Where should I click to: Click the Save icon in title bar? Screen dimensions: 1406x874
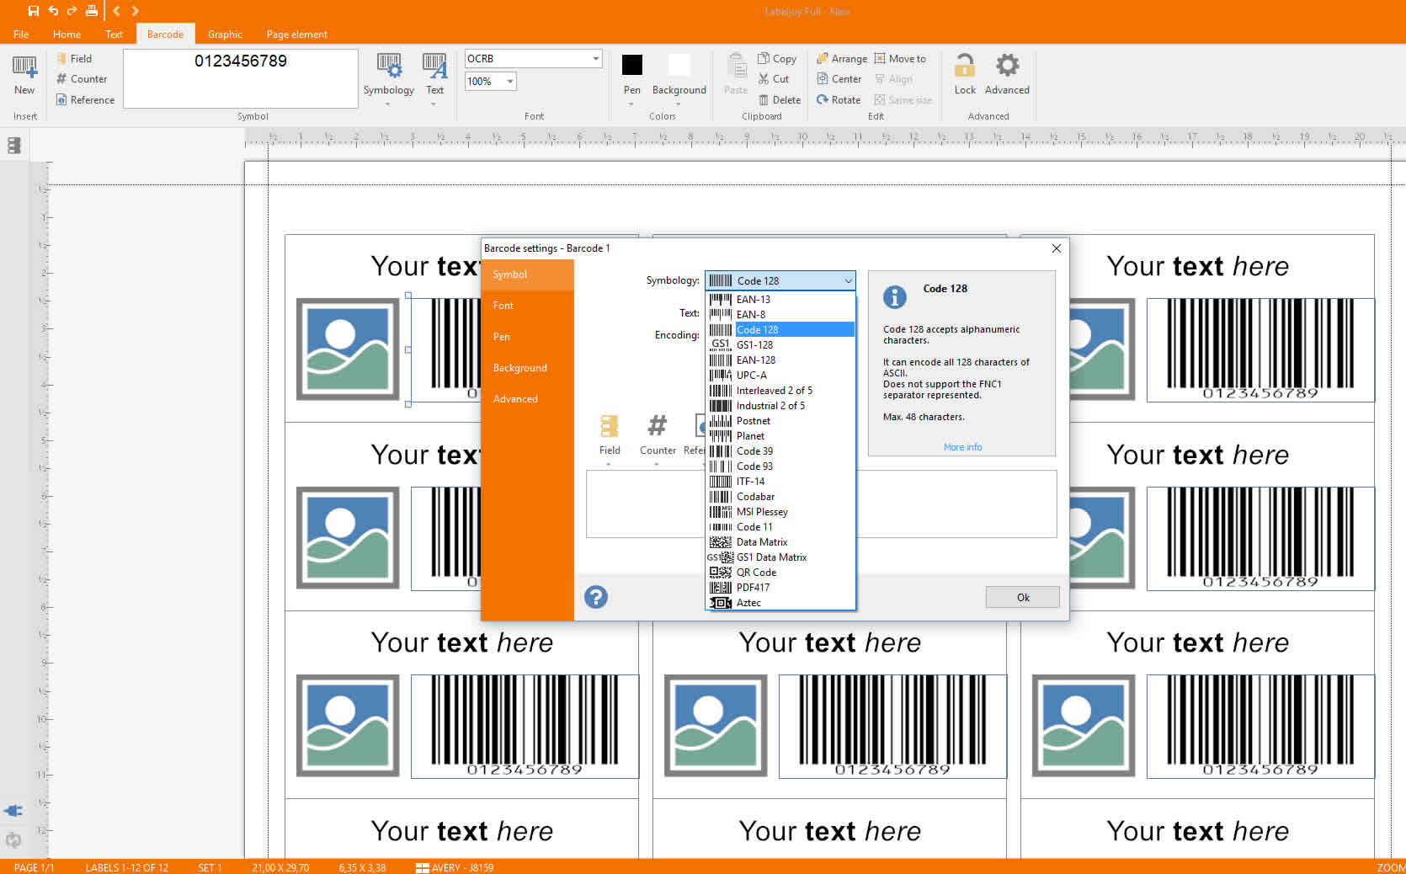click(x=33, y=11)
